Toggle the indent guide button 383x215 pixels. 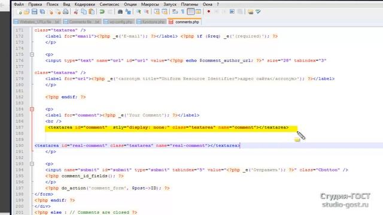pyautogui.click(x=191, y=12)
